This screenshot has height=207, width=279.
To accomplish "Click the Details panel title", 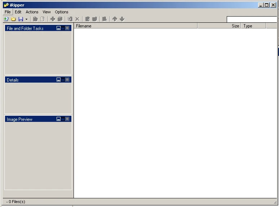I will coord(13,80).
